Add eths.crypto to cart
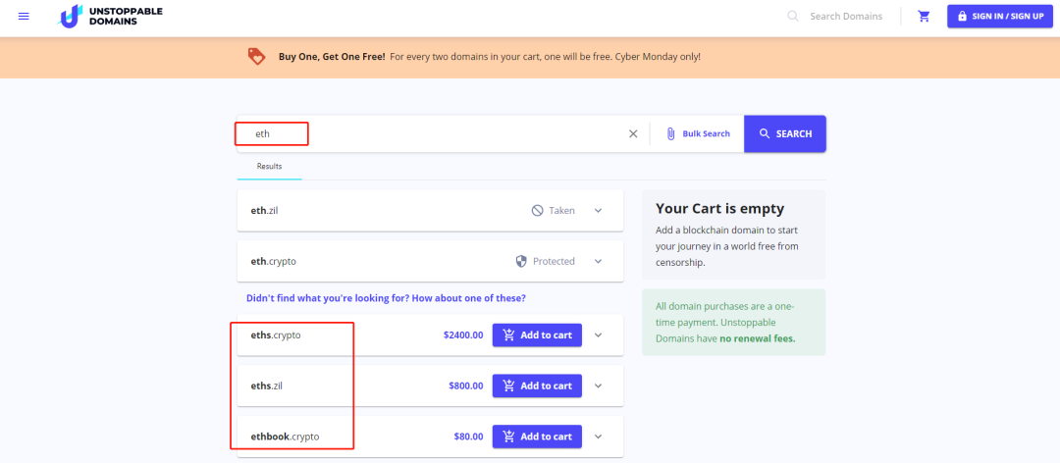 pyautogui.click(x=537, y=335)
